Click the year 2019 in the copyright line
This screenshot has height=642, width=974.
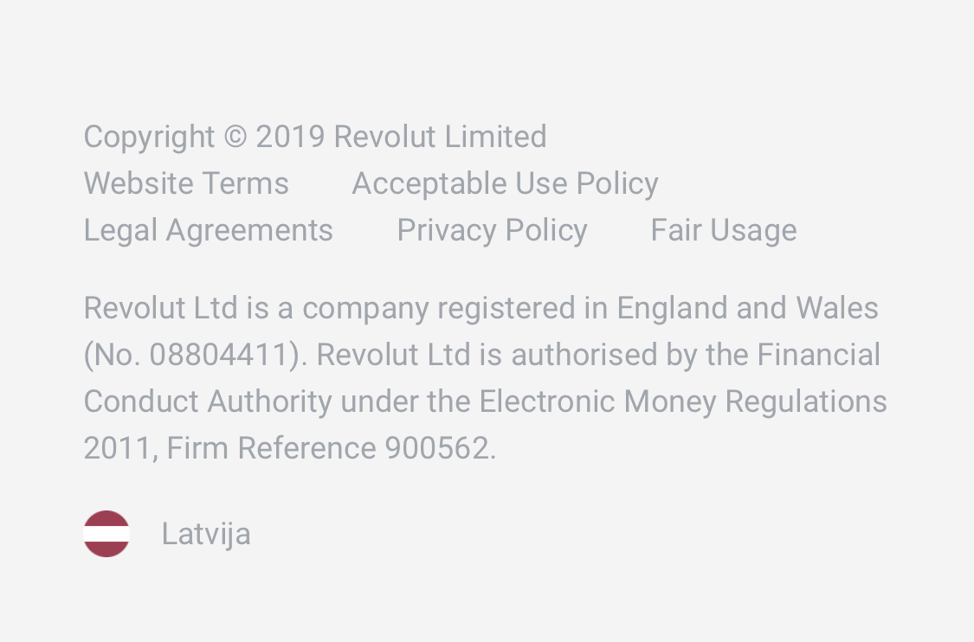tap(290, 137)
